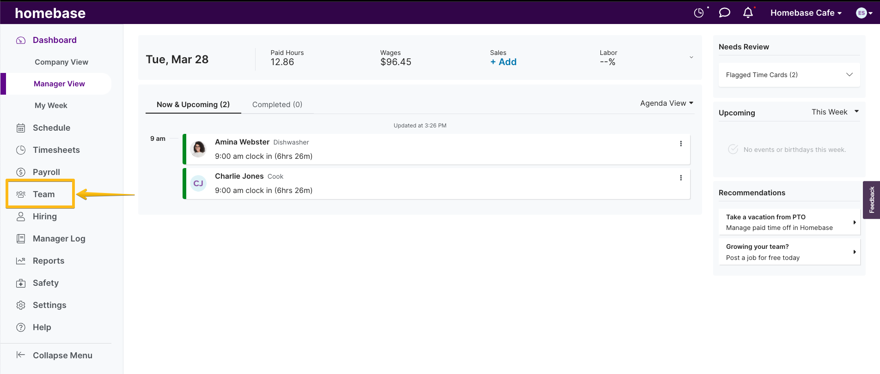Switch to the Completed (0) tab

point(277,104)
